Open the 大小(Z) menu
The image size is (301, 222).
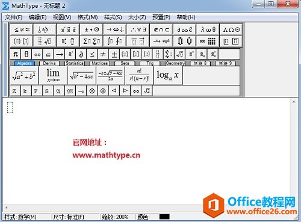(x=137, y=17)
